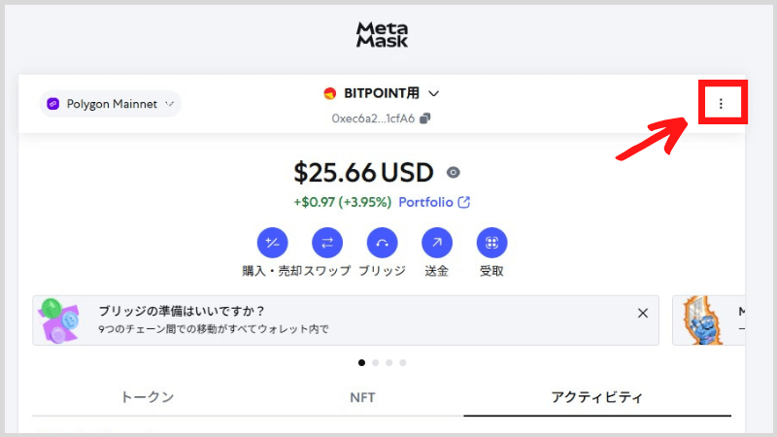Select the last carousel dot indicator

[403, 362]
